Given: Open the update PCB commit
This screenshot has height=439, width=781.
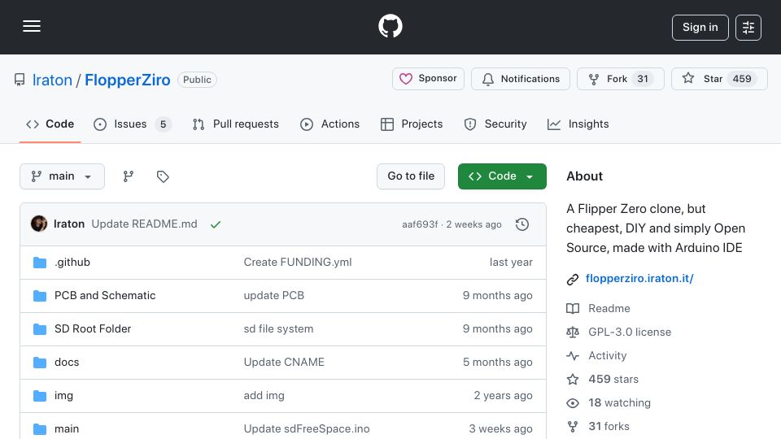Looking at the screenshot, I should (273, 296).
